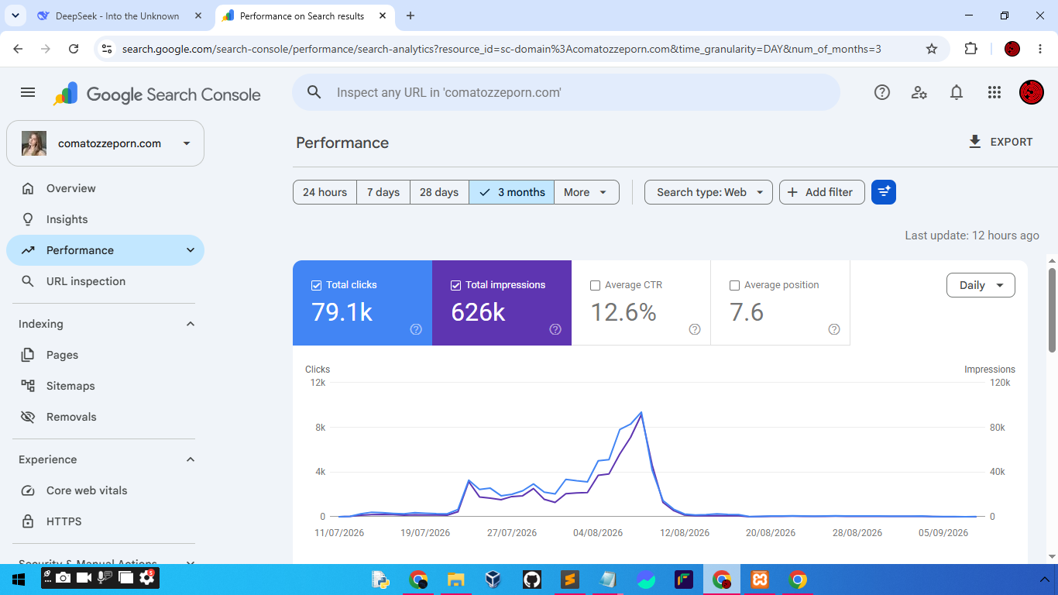Screen dimensions: 1058x595
Task: Click the Help question mark icon
Action: [882, 93]
